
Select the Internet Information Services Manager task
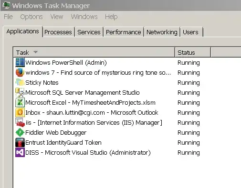pyautogui.click(x=94, y=122)
